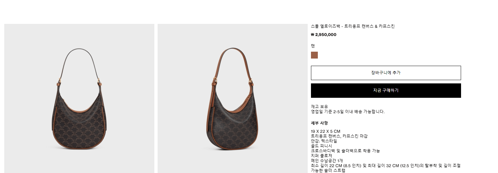Click the 안감: 텍스타일 detail line
Screen dimensions: 498x173
tap(324, 141)
